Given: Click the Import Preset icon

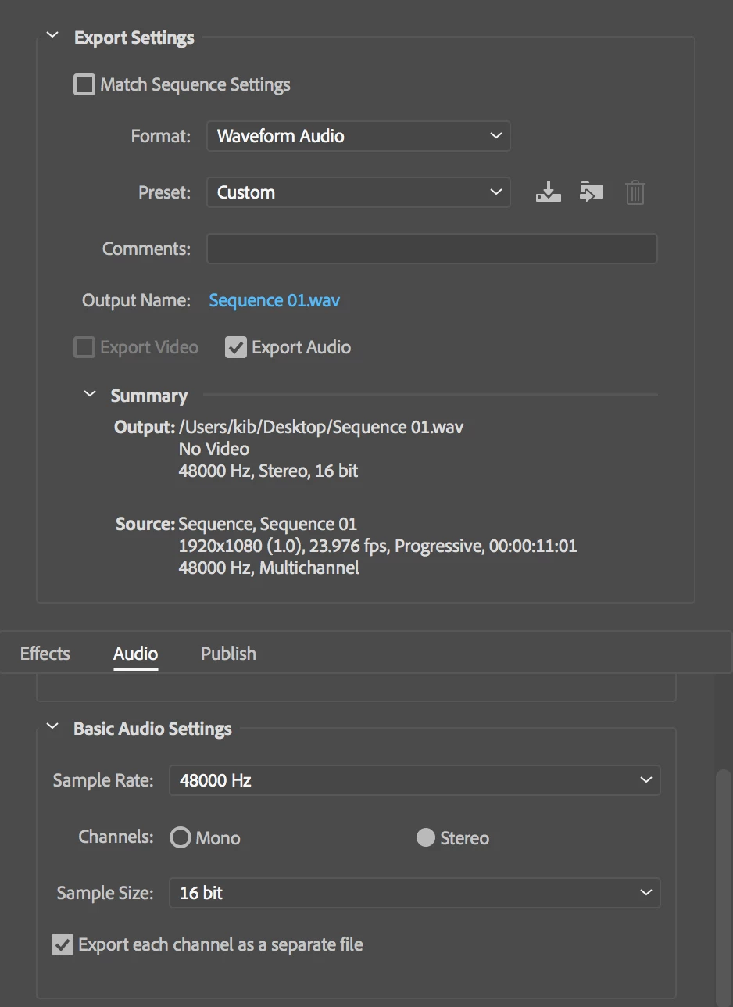Looking at the screenshot, I should pos(592,192).
